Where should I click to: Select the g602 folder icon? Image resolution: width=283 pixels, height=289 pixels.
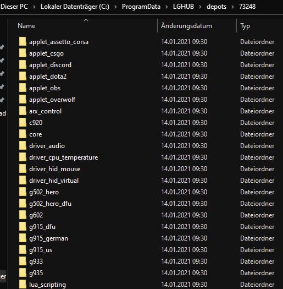tap(23, 215)
